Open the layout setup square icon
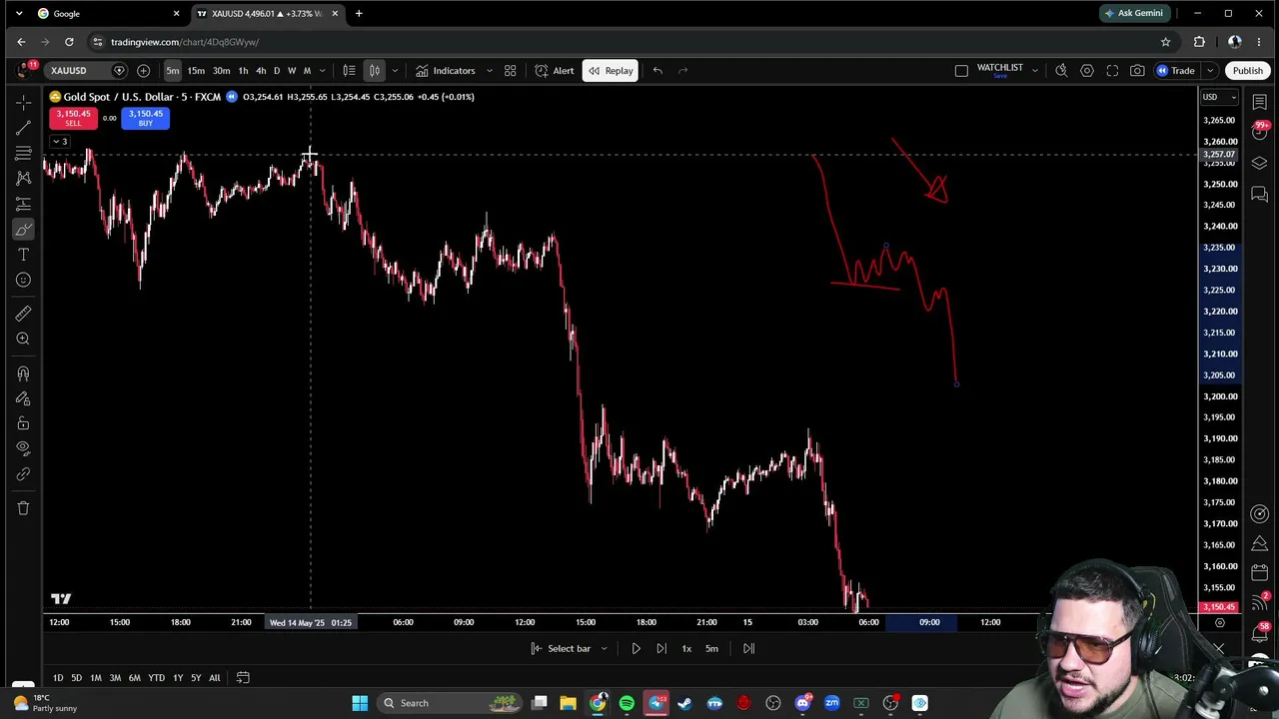The image size is (1279, 719). 961,71
